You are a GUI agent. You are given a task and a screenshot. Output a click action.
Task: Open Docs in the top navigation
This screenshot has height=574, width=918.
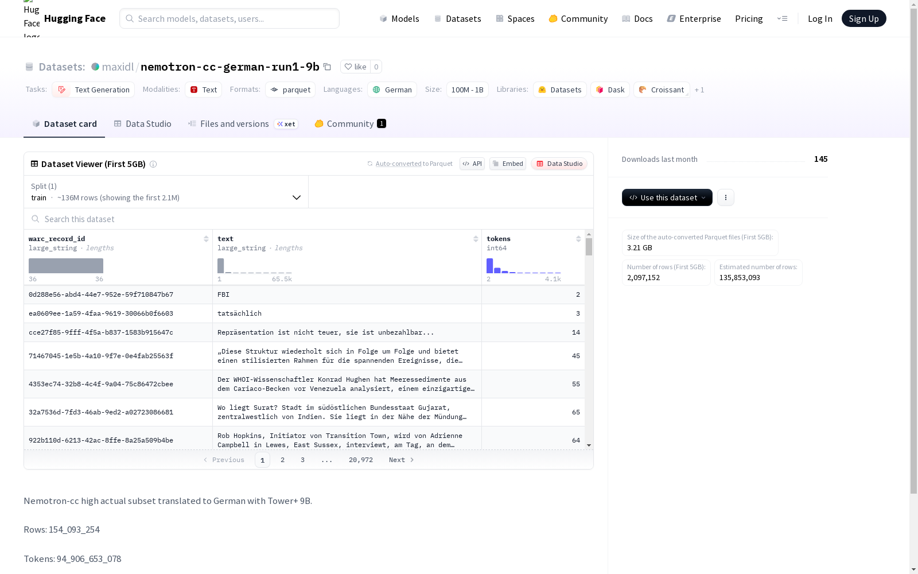637,18
